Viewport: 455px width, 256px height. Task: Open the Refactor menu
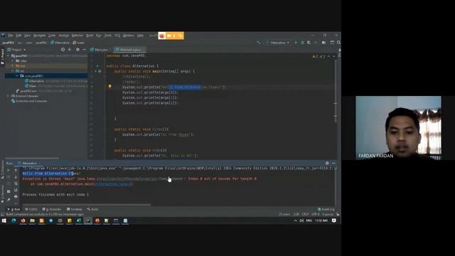pos(77,36)
